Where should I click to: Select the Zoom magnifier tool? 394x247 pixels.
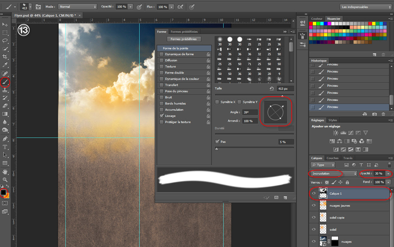pyautogui.click(x=5, y=179)
